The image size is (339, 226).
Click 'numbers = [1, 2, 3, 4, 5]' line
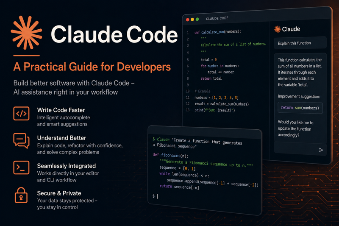217,98
